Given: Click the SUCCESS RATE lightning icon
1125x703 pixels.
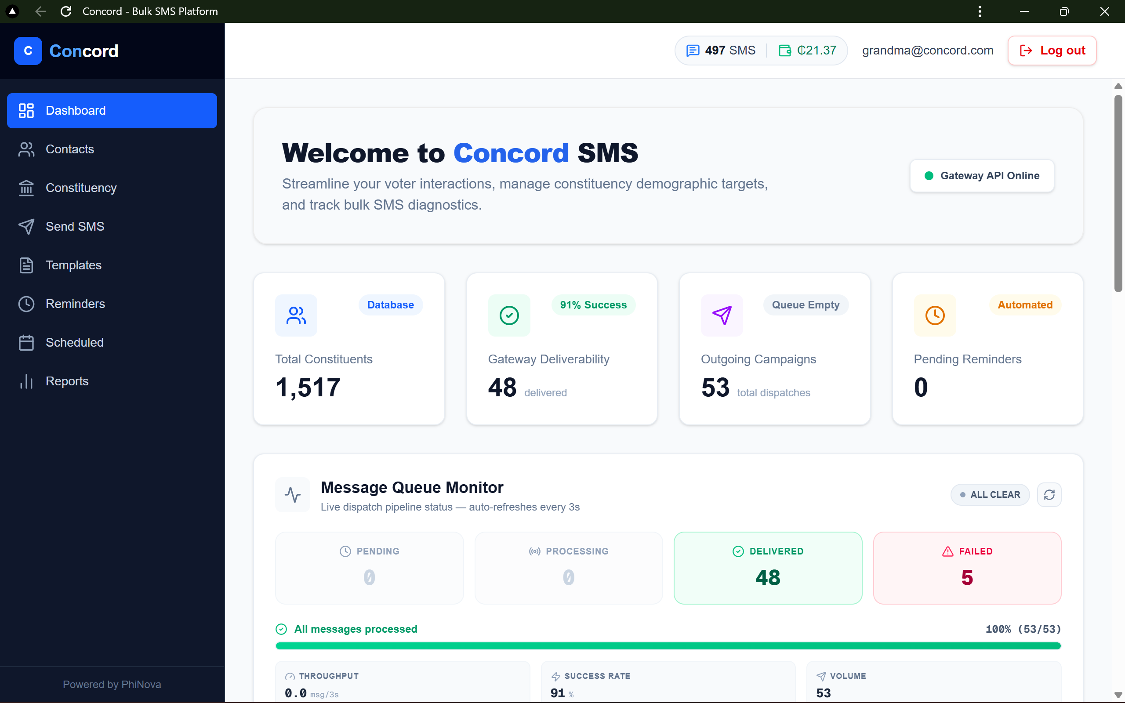Looking at the screenshot, I should pyautogui.click(x=555, y=677).
